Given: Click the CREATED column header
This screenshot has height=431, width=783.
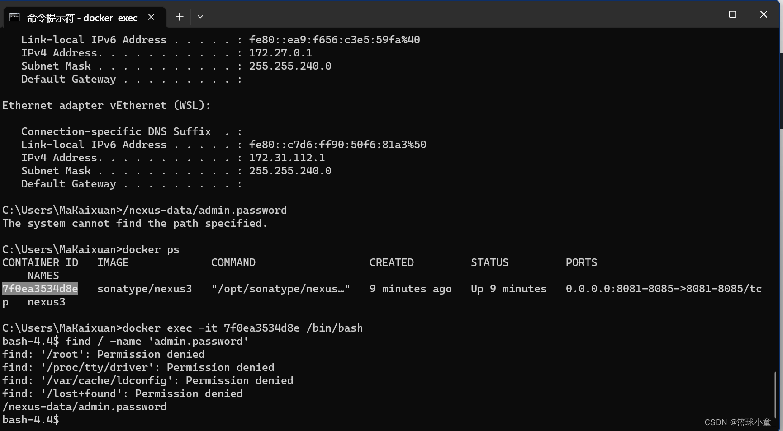Looking at the screenshot, I should (x=391, y=262).
